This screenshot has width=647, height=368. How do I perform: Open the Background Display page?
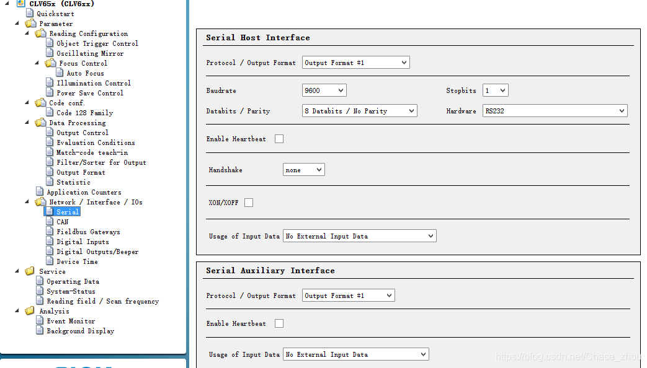pos(80,330)
